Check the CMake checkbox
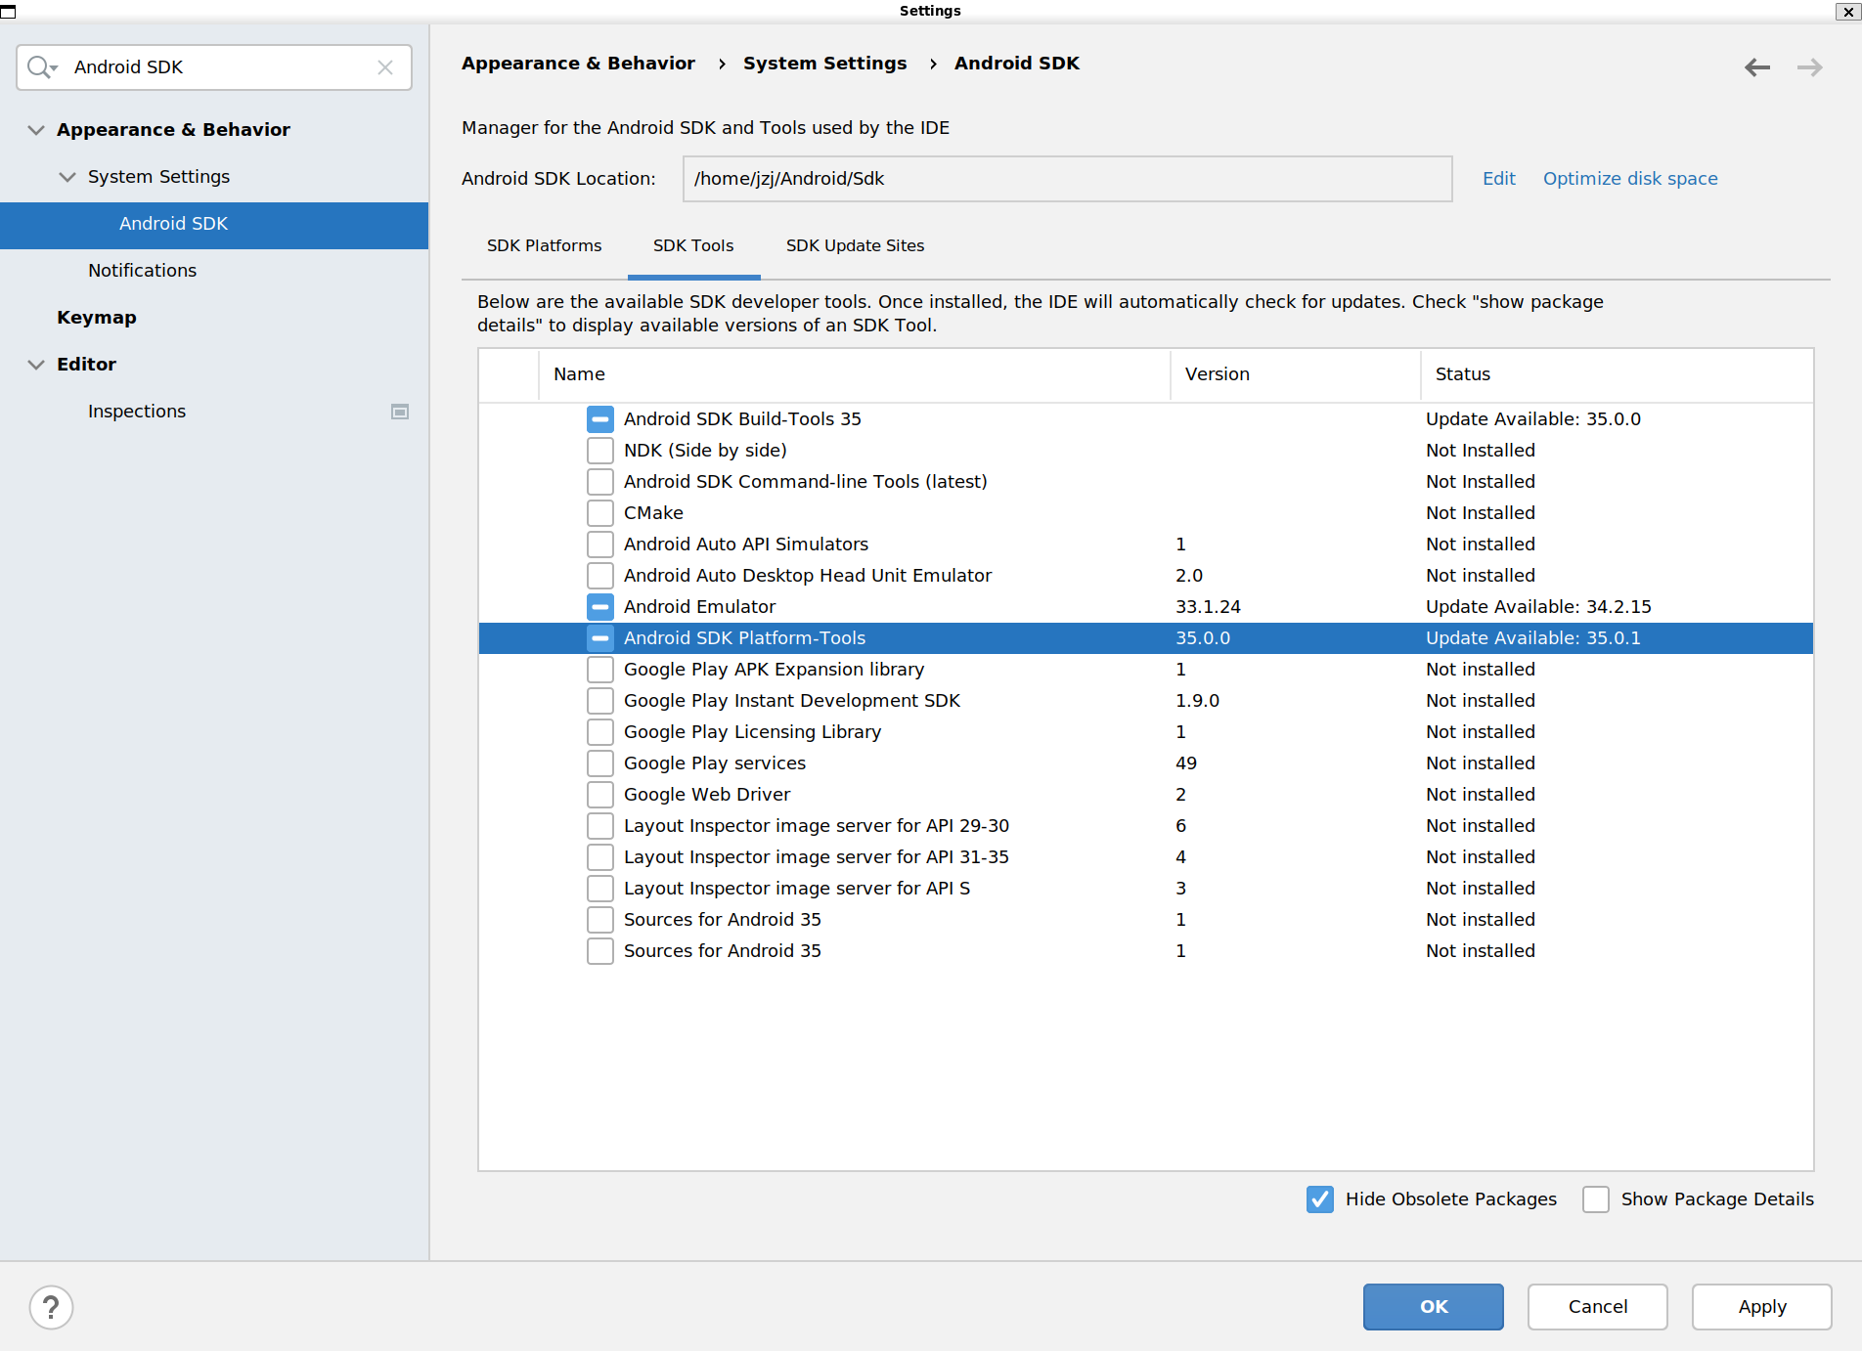The image size is (1862, 1351). pos(600,513)
